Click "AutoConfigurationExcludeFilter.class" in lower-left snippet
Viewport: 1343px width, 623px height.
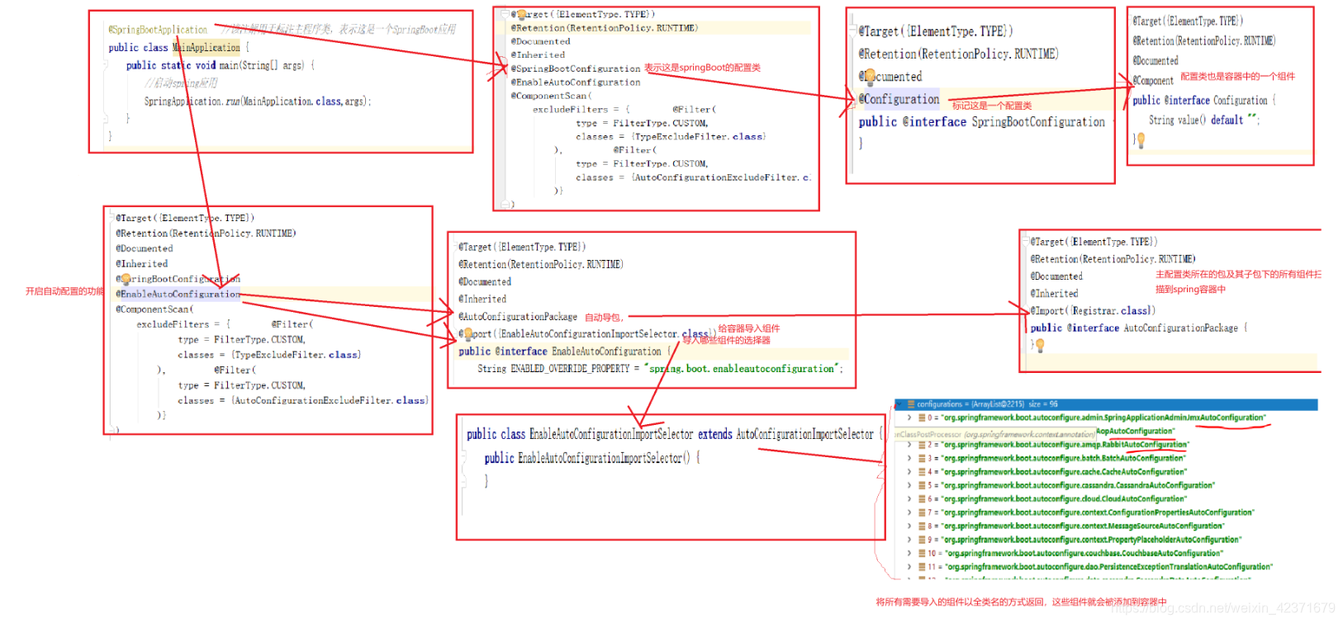point(330,400)
